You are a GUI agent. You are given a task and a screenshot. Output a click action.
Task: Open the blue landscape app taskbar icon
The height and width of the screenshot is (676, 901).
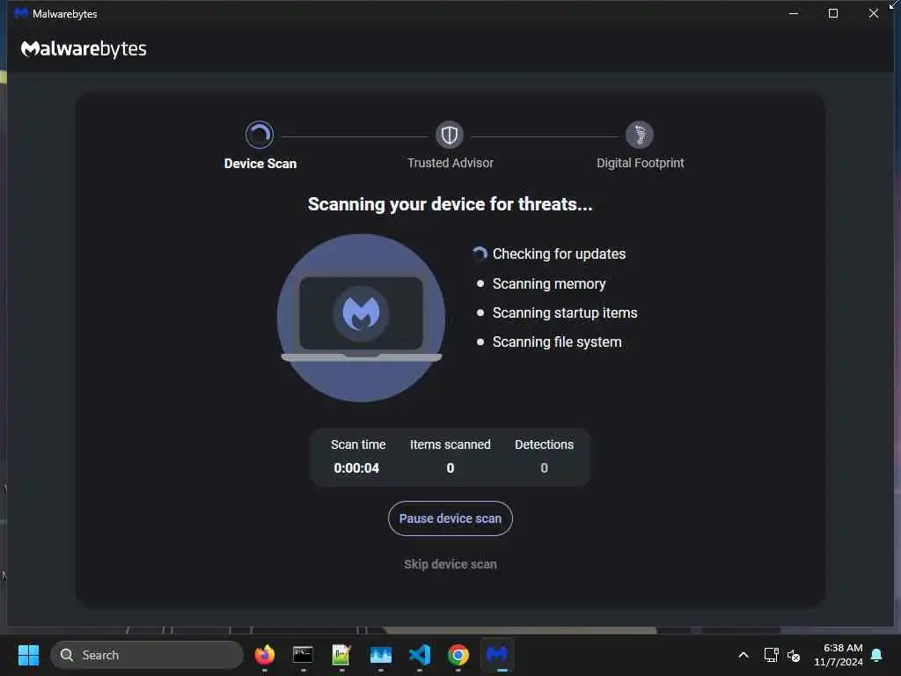coord(380,655)
